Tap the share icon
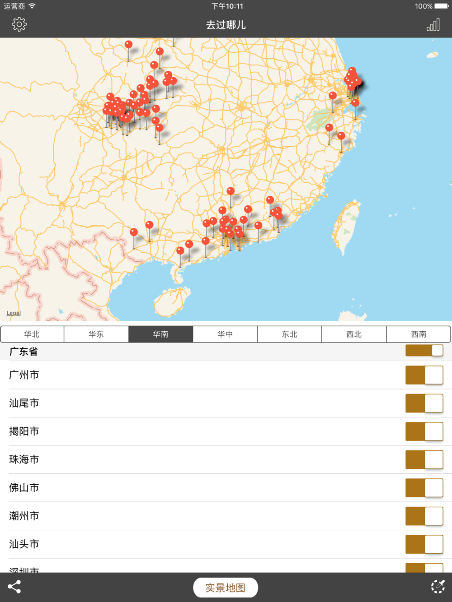452x602 pixels. pos(14,587)
